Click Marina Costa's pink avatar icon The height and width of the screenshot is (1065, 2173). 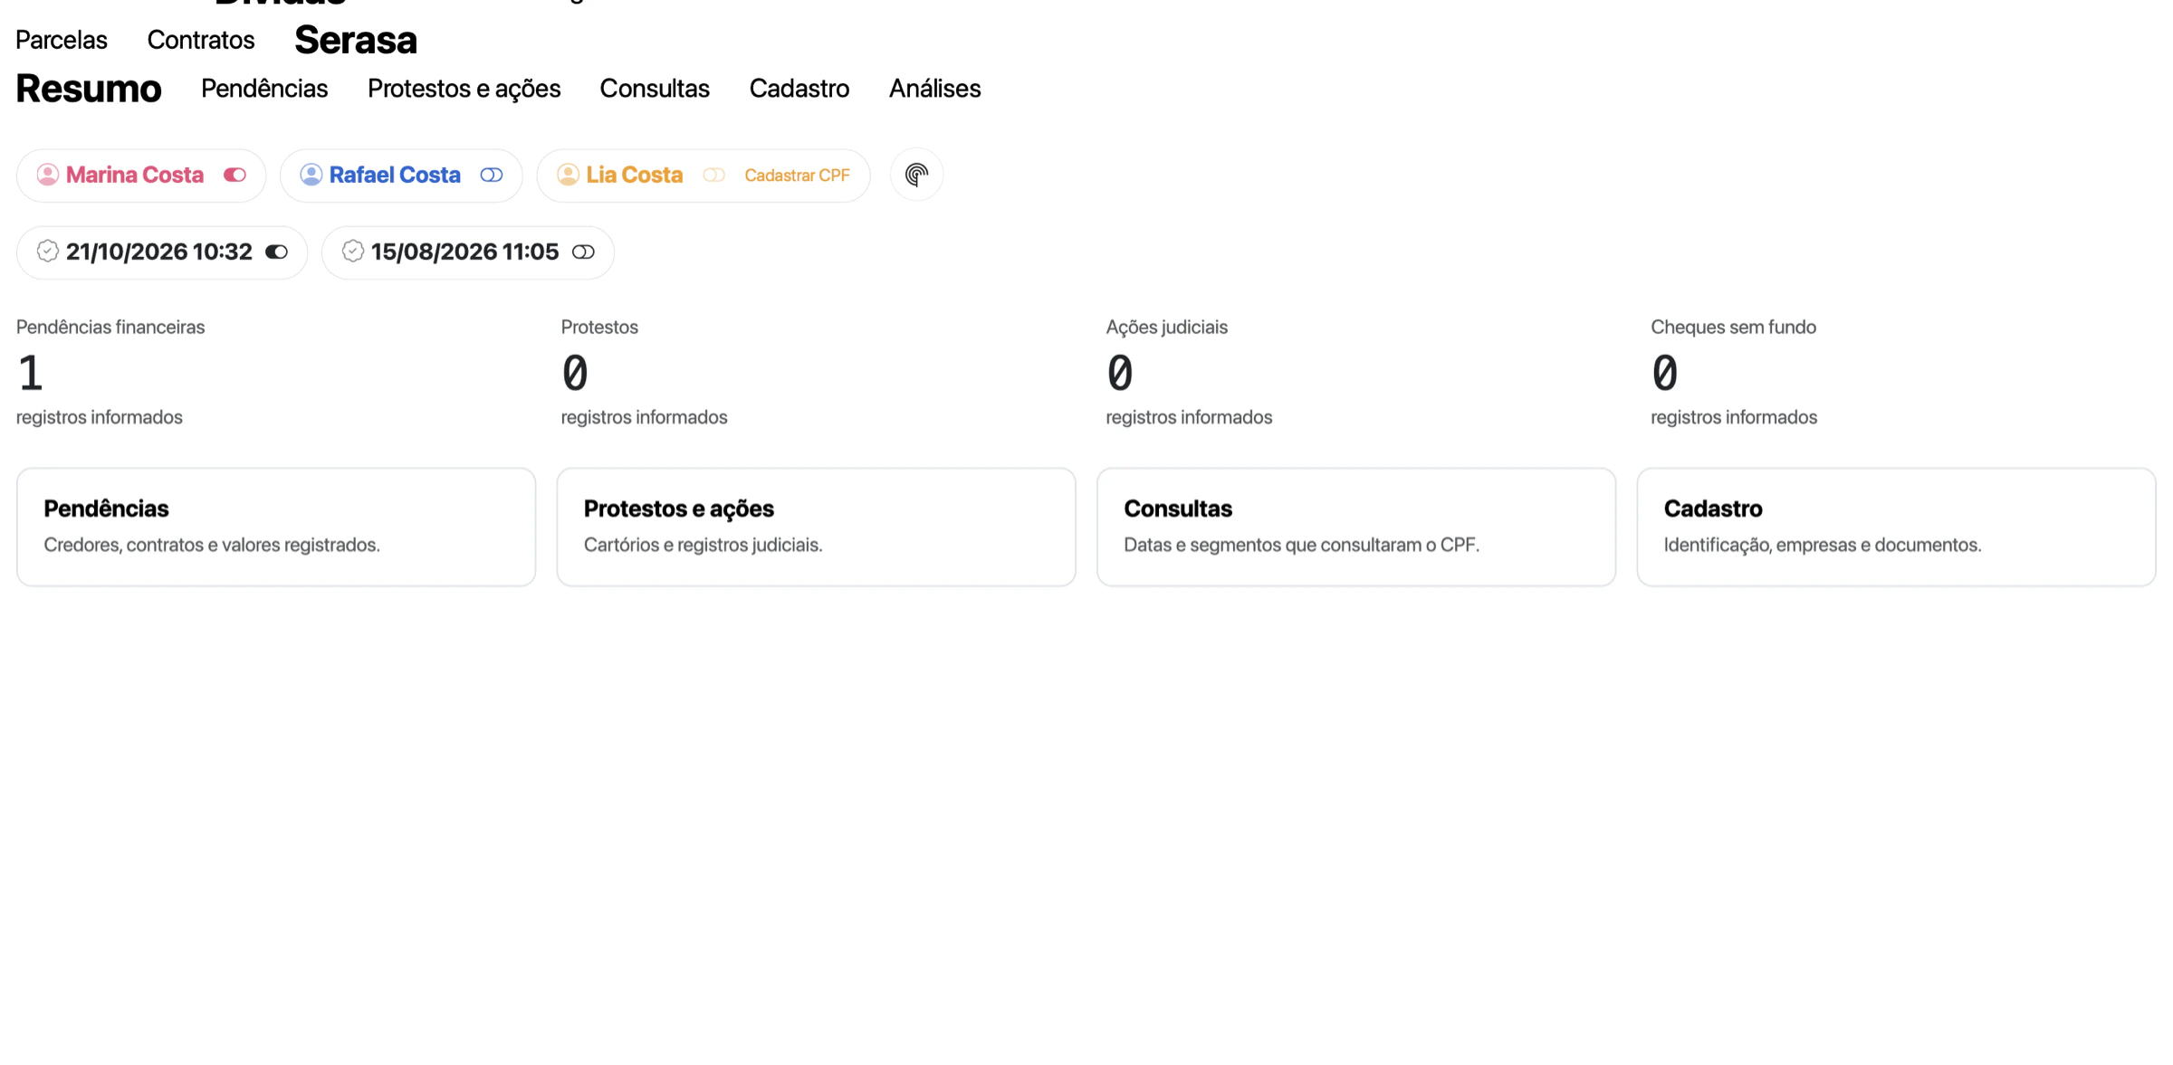point(48,175)
